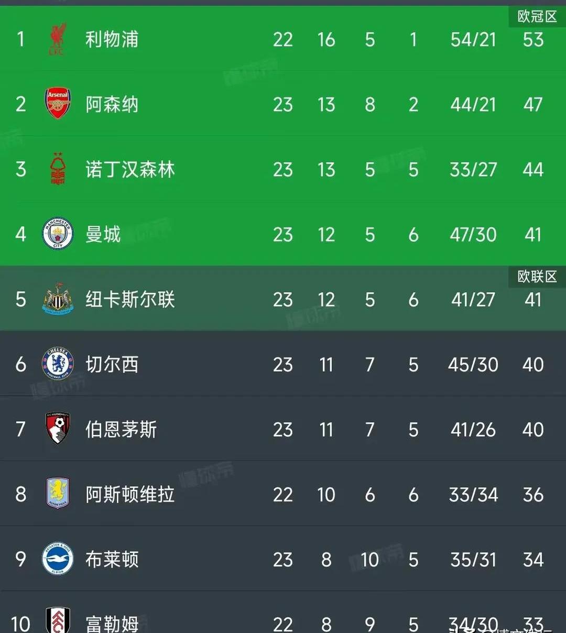
Task: Tap the Chelsea club logo
Action: [x=58, y=364]
